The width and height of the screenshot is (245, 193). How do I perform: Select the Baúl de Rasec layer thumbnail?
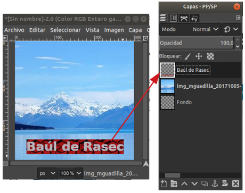coord(167,70)
